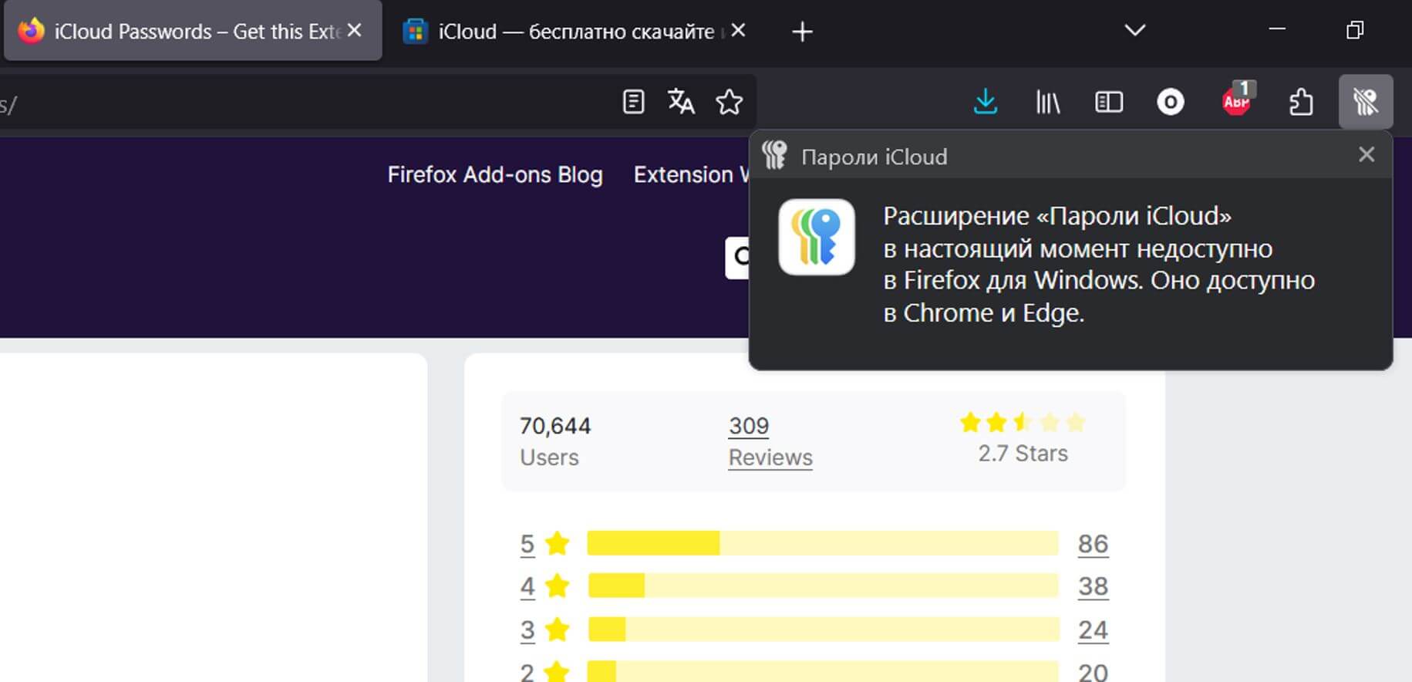Open the extensions puzzle piece menu
Image resolution: width=1412 pixels, height=682 pixels.
pyautogui.click(x=1301, y=102)
